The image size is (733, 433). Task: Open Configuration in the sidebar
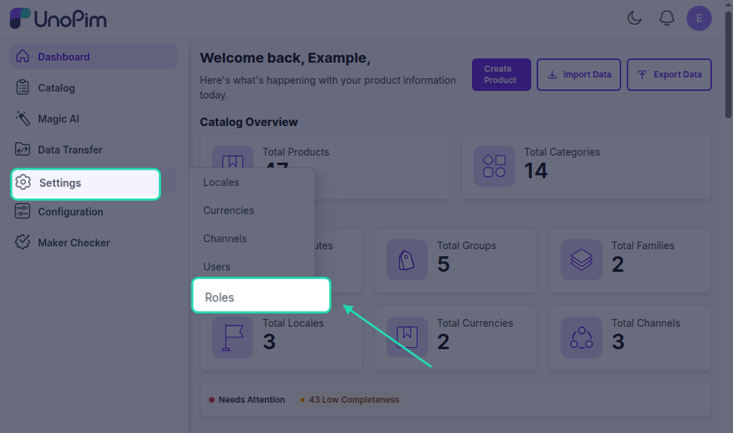click(94, 212)
